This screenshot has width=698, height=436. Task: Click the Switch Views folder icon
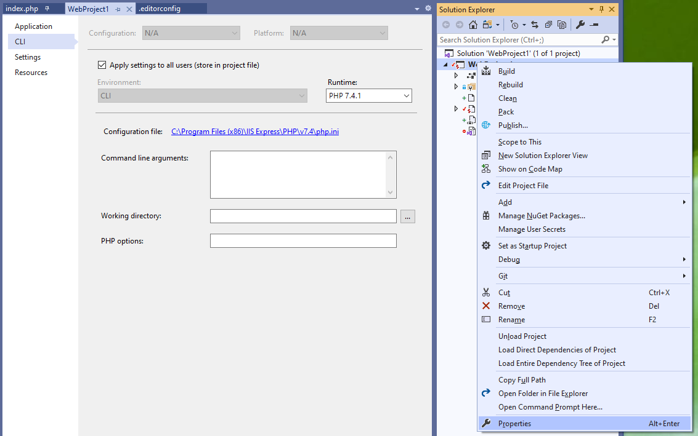tap(488, 25)
